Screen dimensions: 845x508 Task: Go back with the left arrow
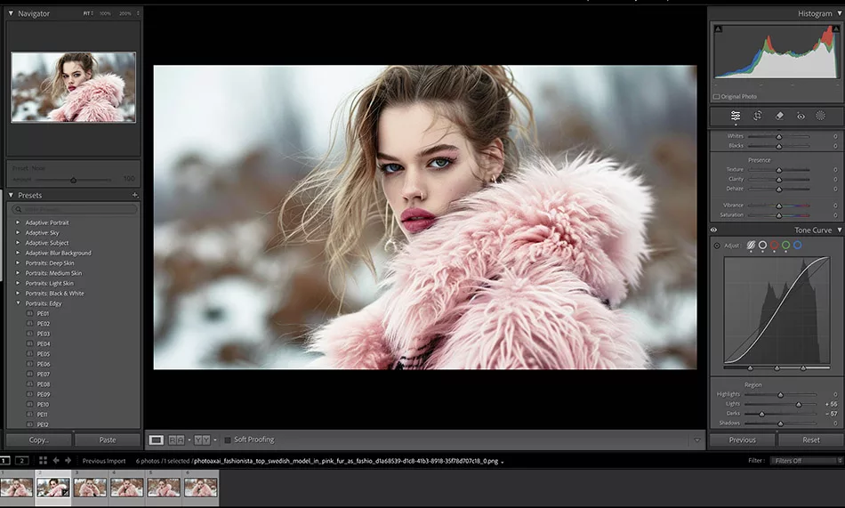point(56,461)
